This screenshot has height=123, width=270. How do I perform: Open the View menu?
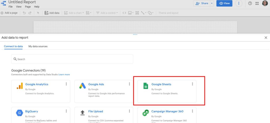[19, 7]
